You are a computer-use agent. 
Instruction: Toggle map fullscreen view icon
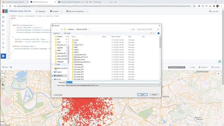tap(3, 80)
